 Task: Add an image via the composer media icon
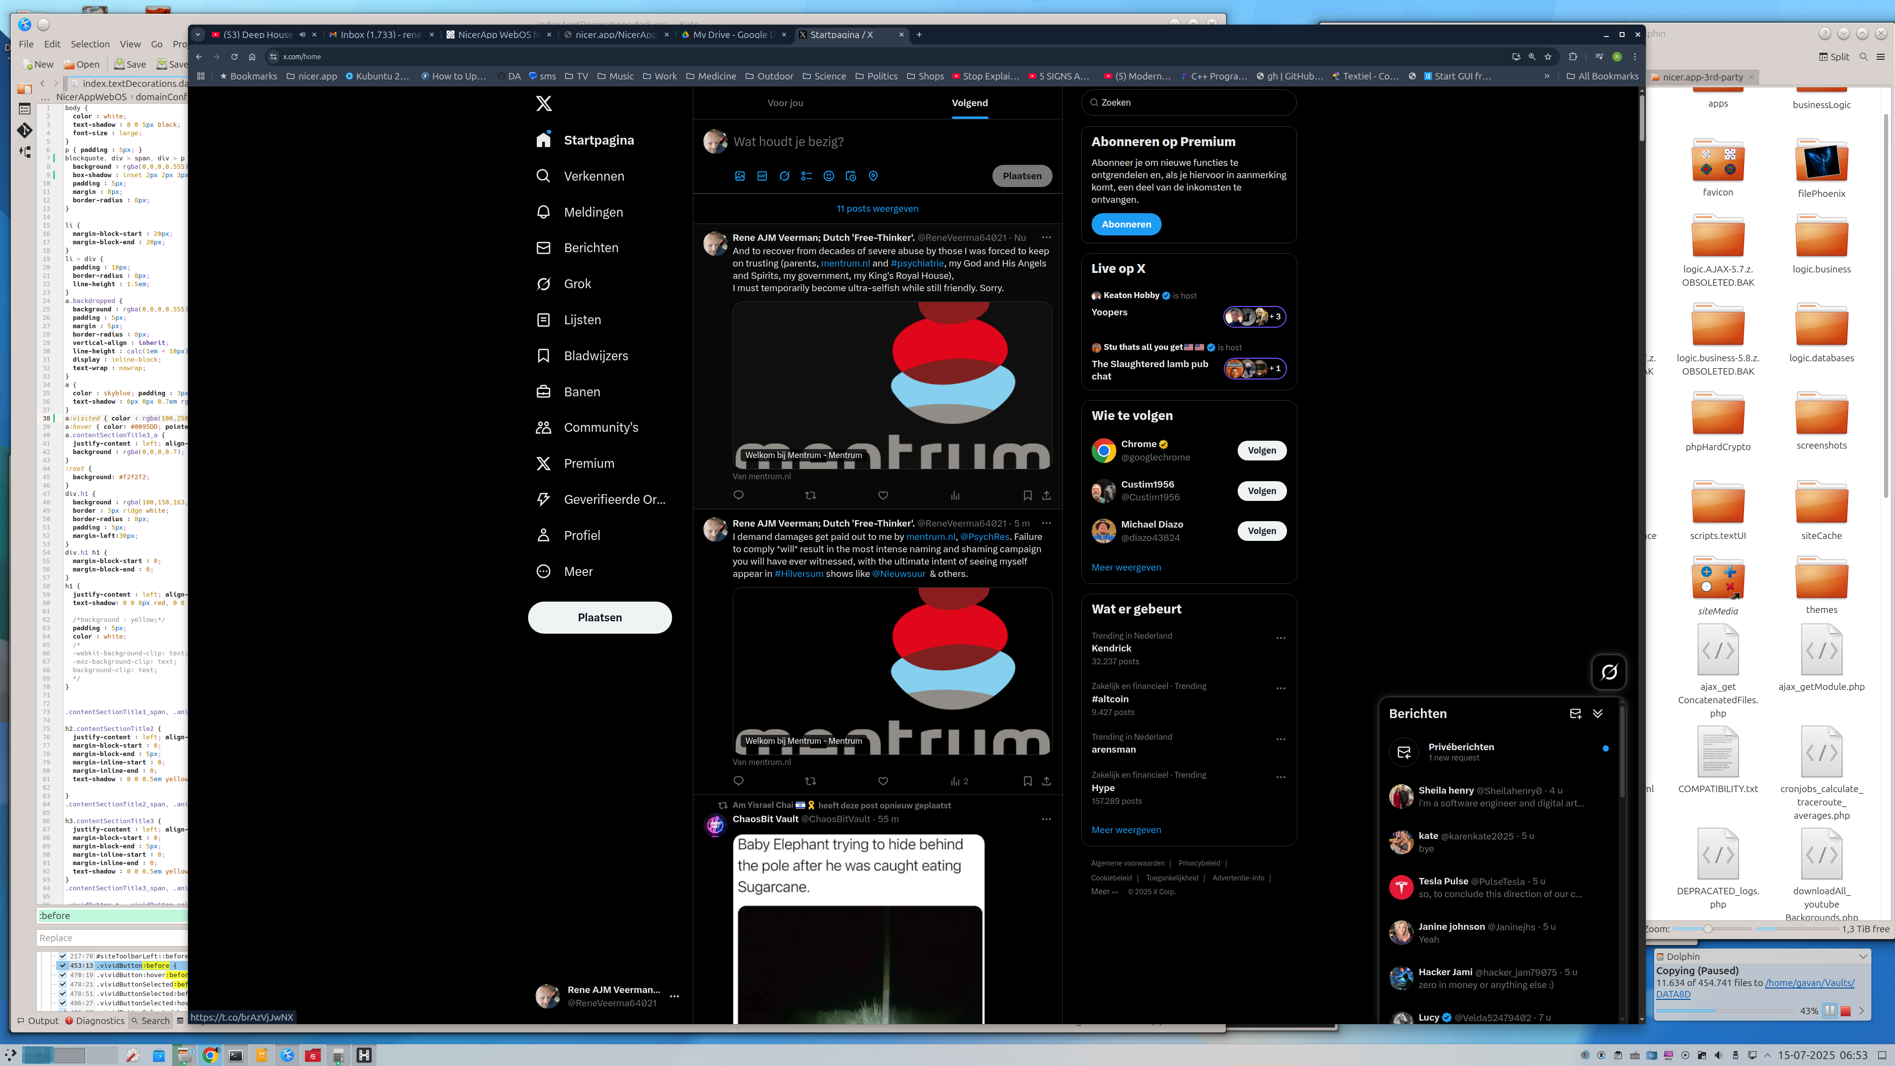point(740,176)
